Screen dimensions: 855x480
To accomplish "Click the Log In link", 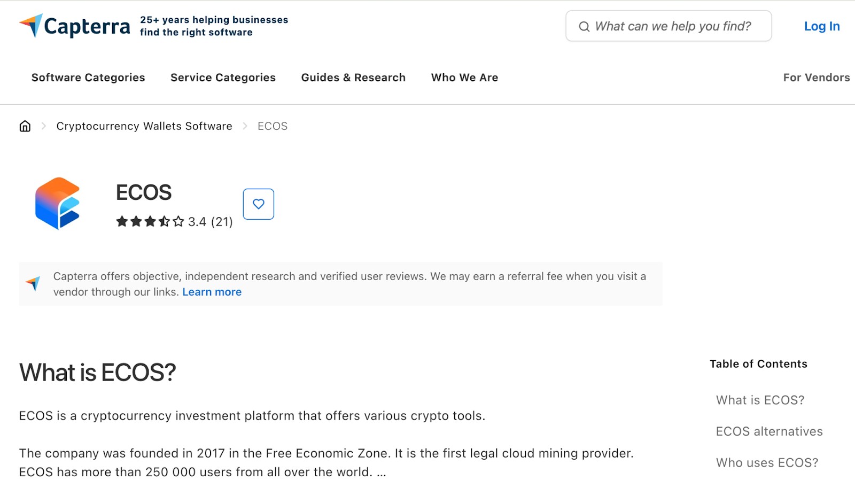I will coord(822,26).
